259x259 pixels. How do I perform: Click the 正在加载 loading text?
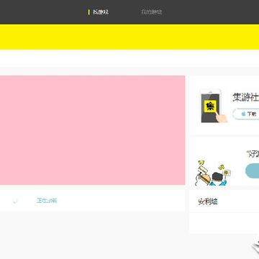click(x=47, y=201)
